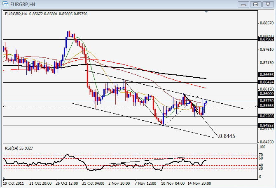Close the EURGBP,H4 chart window
Viewport: 276px width, 188px height.
[268, 5]
